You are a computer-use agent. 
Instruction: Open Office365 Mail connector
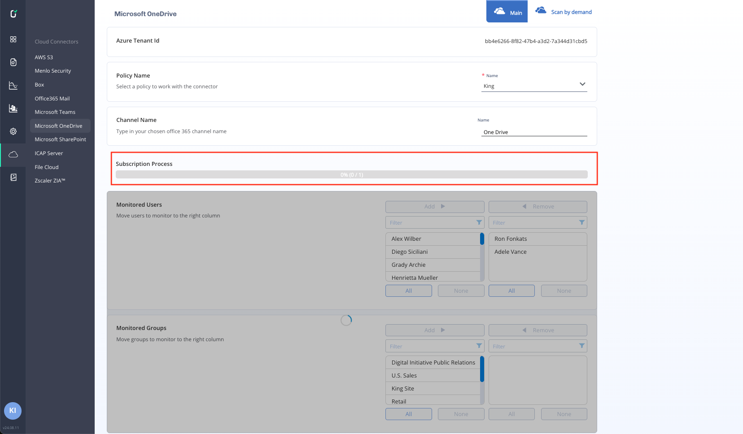[x=52, y=99]
